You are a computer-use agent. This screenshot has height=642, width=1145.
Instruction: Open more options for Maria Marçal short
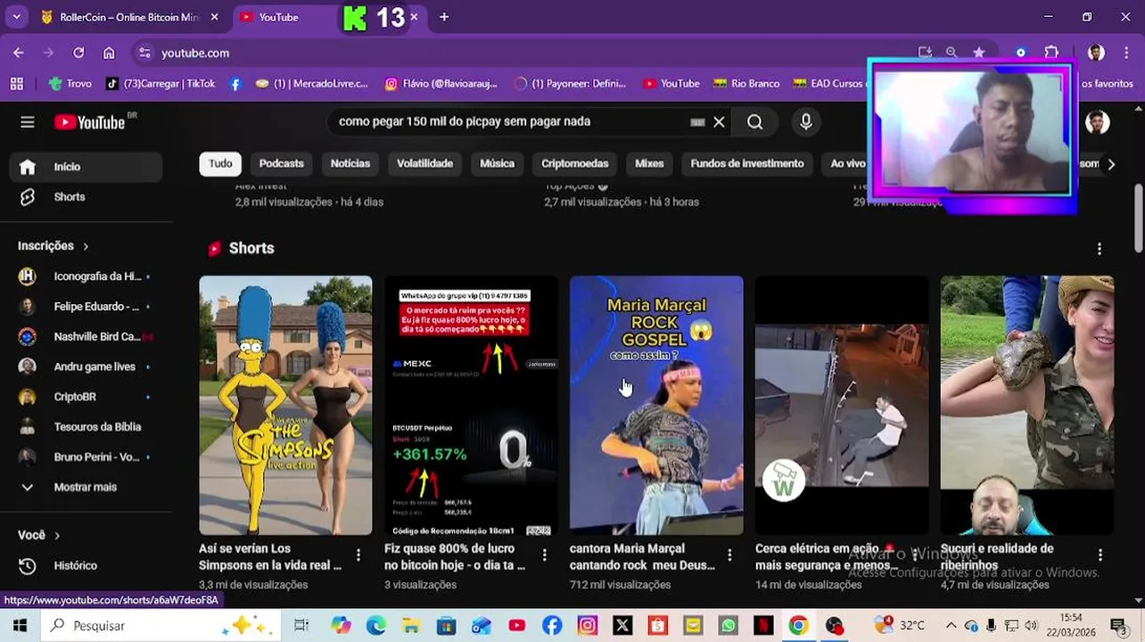[x=729, y=556]
